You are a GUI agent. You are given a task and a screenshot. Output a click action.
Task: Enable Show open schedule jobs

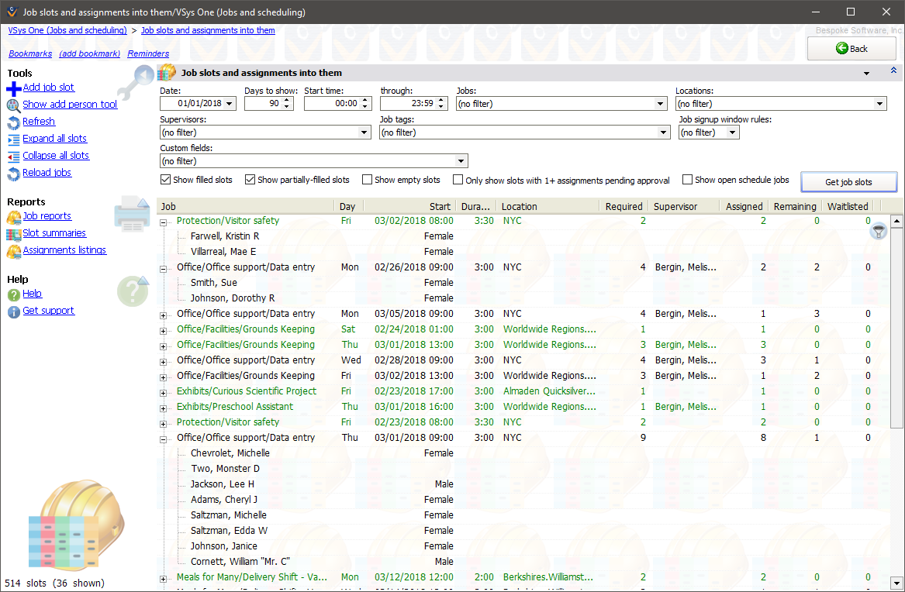point(687,180)
